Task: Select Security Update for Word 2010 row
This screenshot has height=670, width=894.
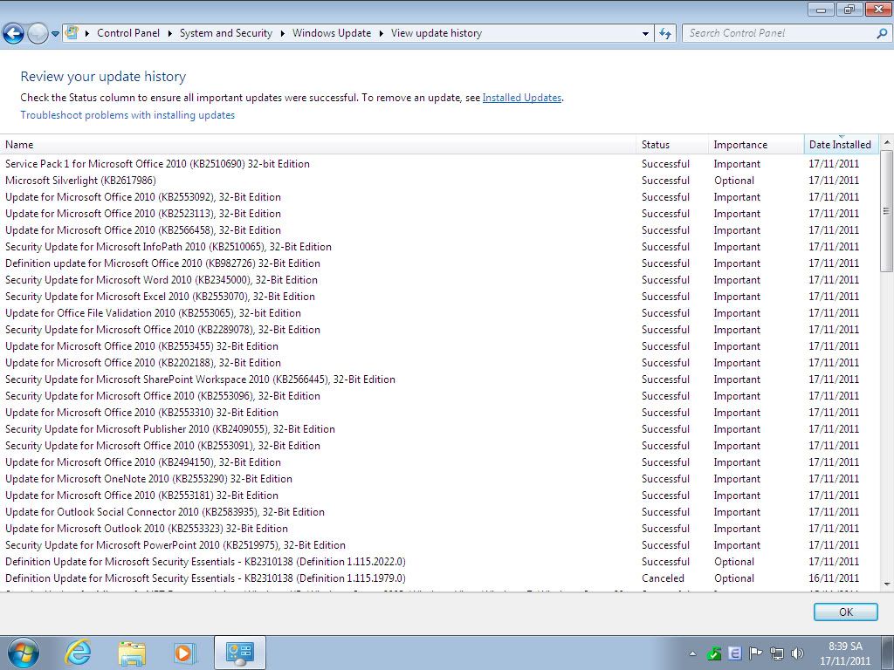Action: (x=439, y=280)
